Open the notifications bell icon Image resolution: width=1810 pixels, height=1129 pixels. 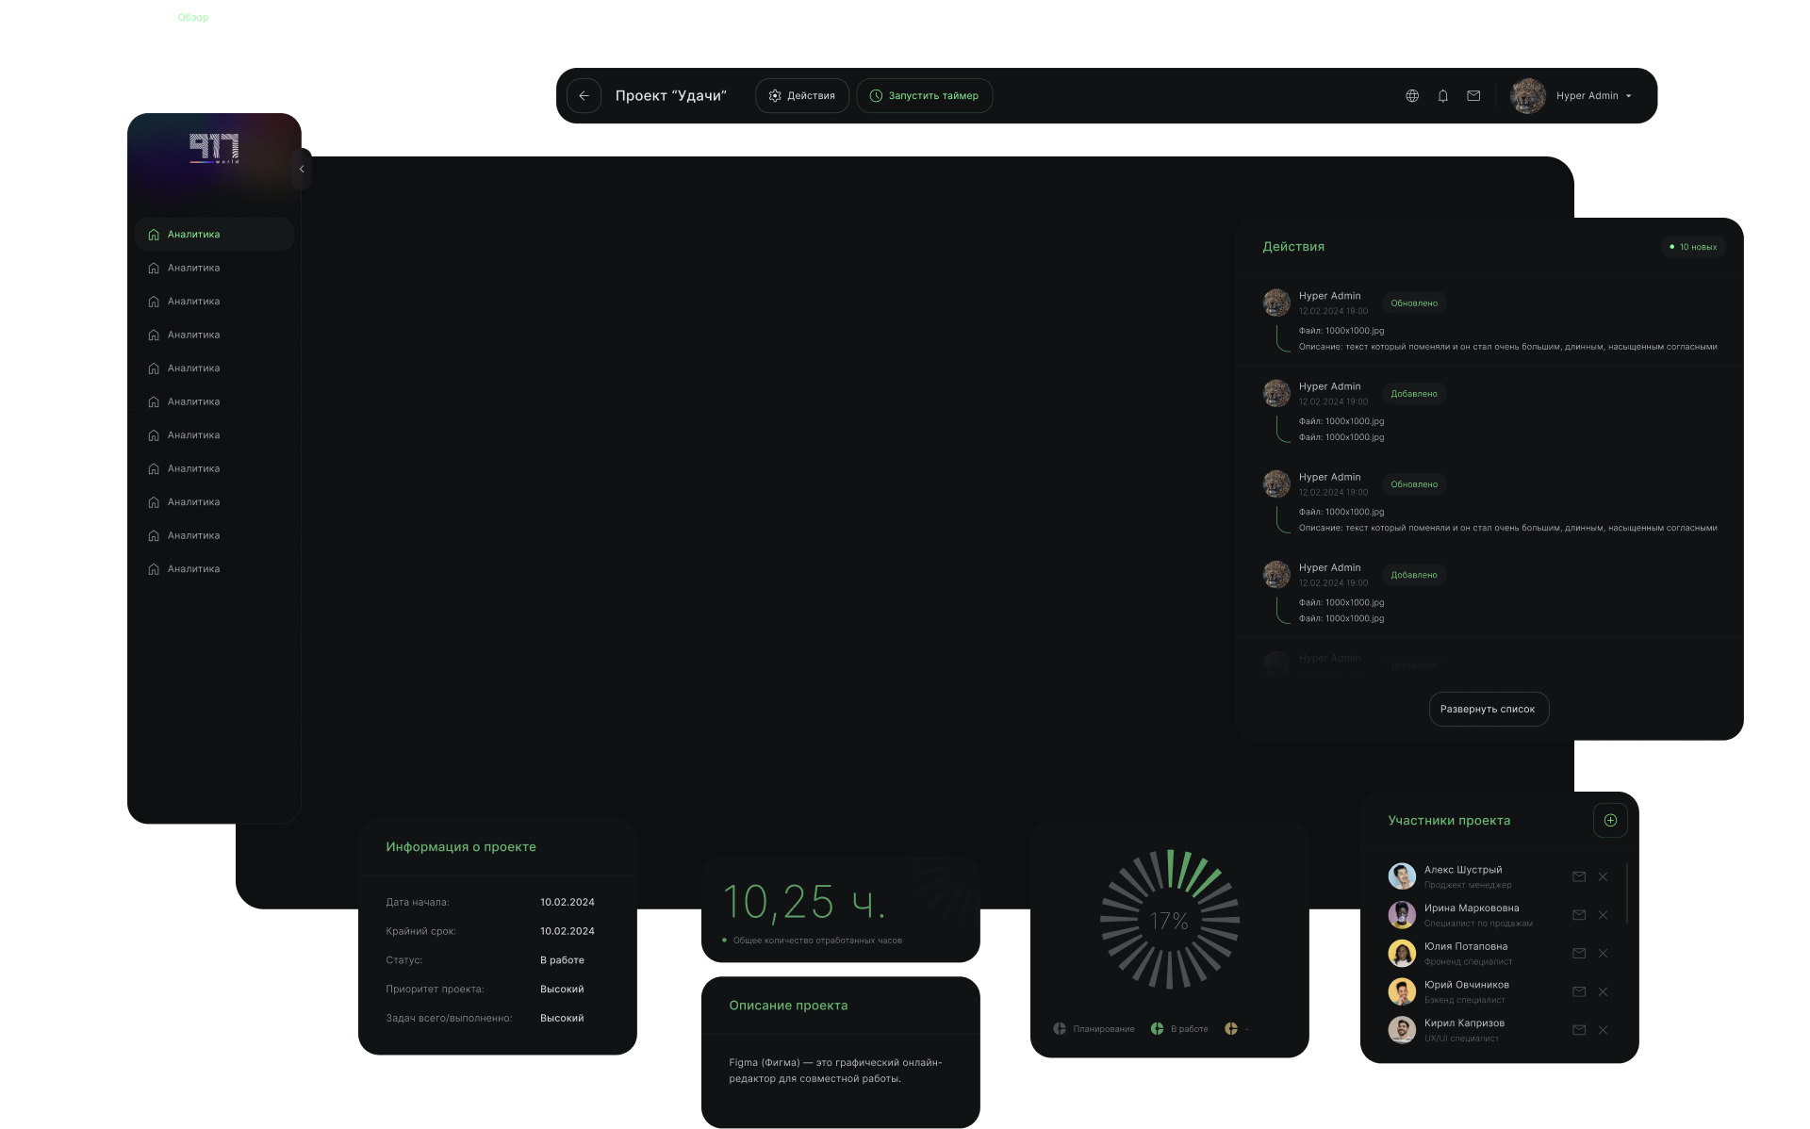(x=1442, y=96)
